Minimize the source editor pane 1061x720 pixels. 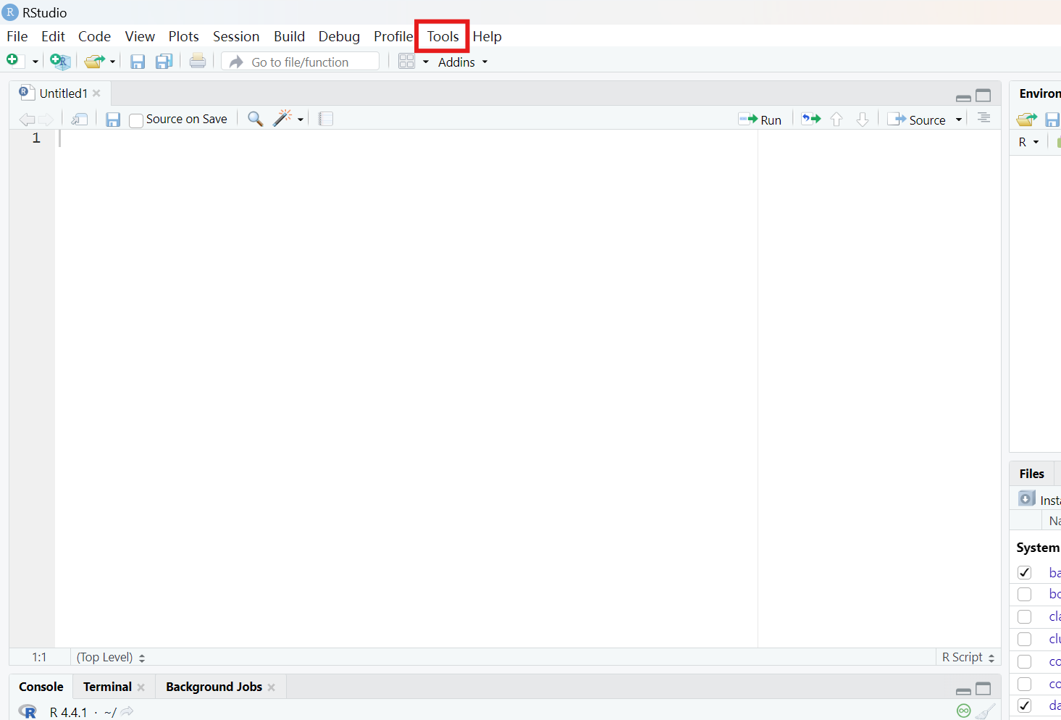[963, 98]
